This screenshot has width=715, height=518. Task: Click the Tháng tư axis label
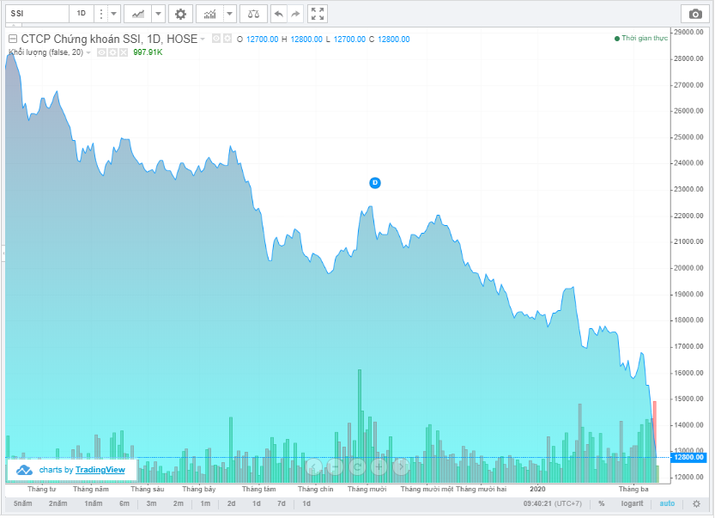click(41, 490)
